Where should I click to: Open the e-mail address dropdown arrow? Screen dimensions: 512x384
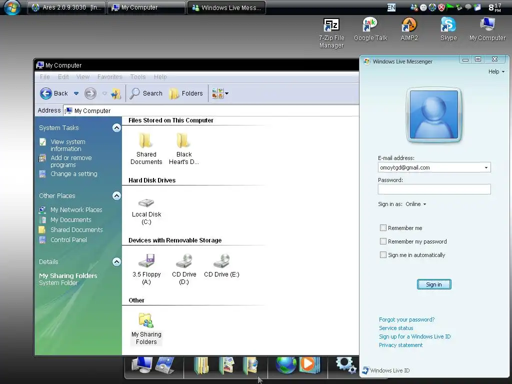(486, 167)
